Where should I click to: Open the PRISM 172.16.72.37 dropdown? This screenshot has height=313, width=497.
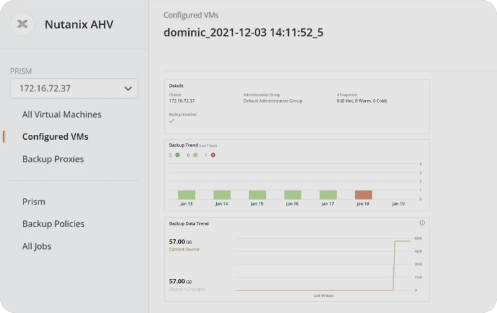74,88
